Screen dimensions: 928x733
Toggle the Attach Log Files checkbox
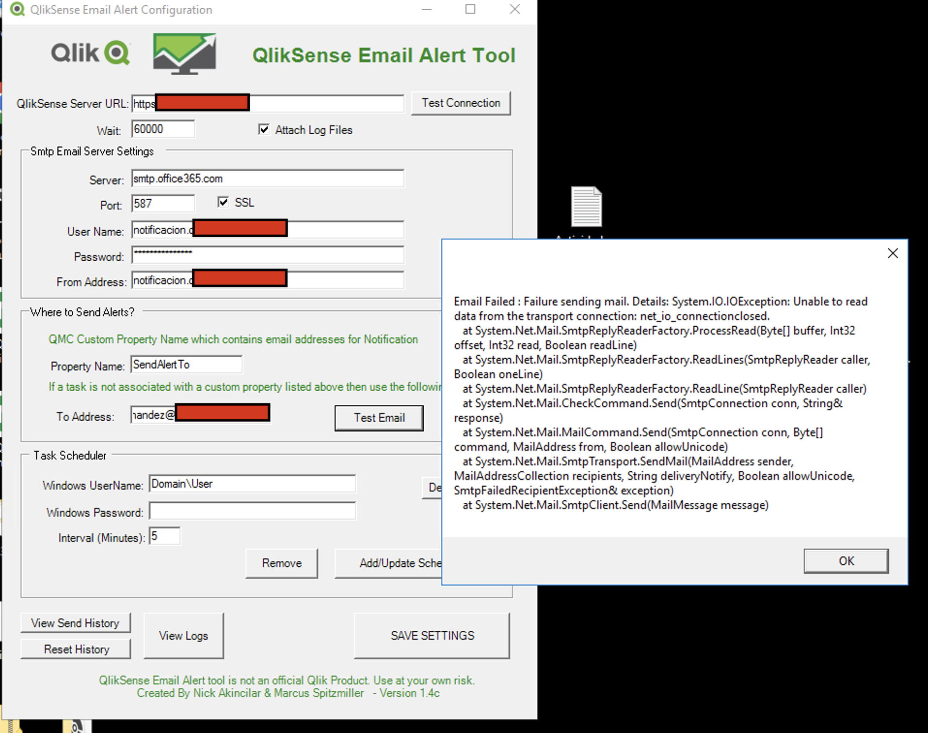[264, 129]
